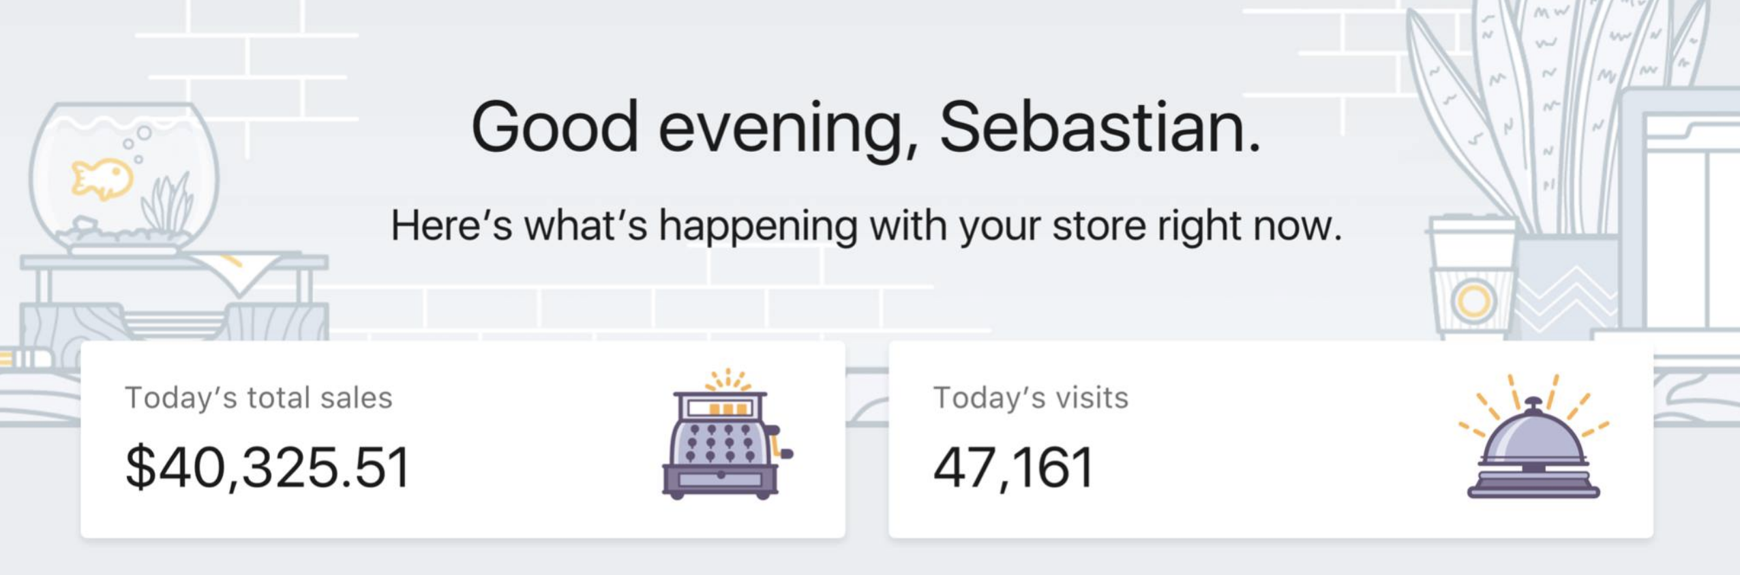Click the seaweed inside the fishbowl
Image resolution: width=1740 pixels, height=575 pixels.
[167, 203]
